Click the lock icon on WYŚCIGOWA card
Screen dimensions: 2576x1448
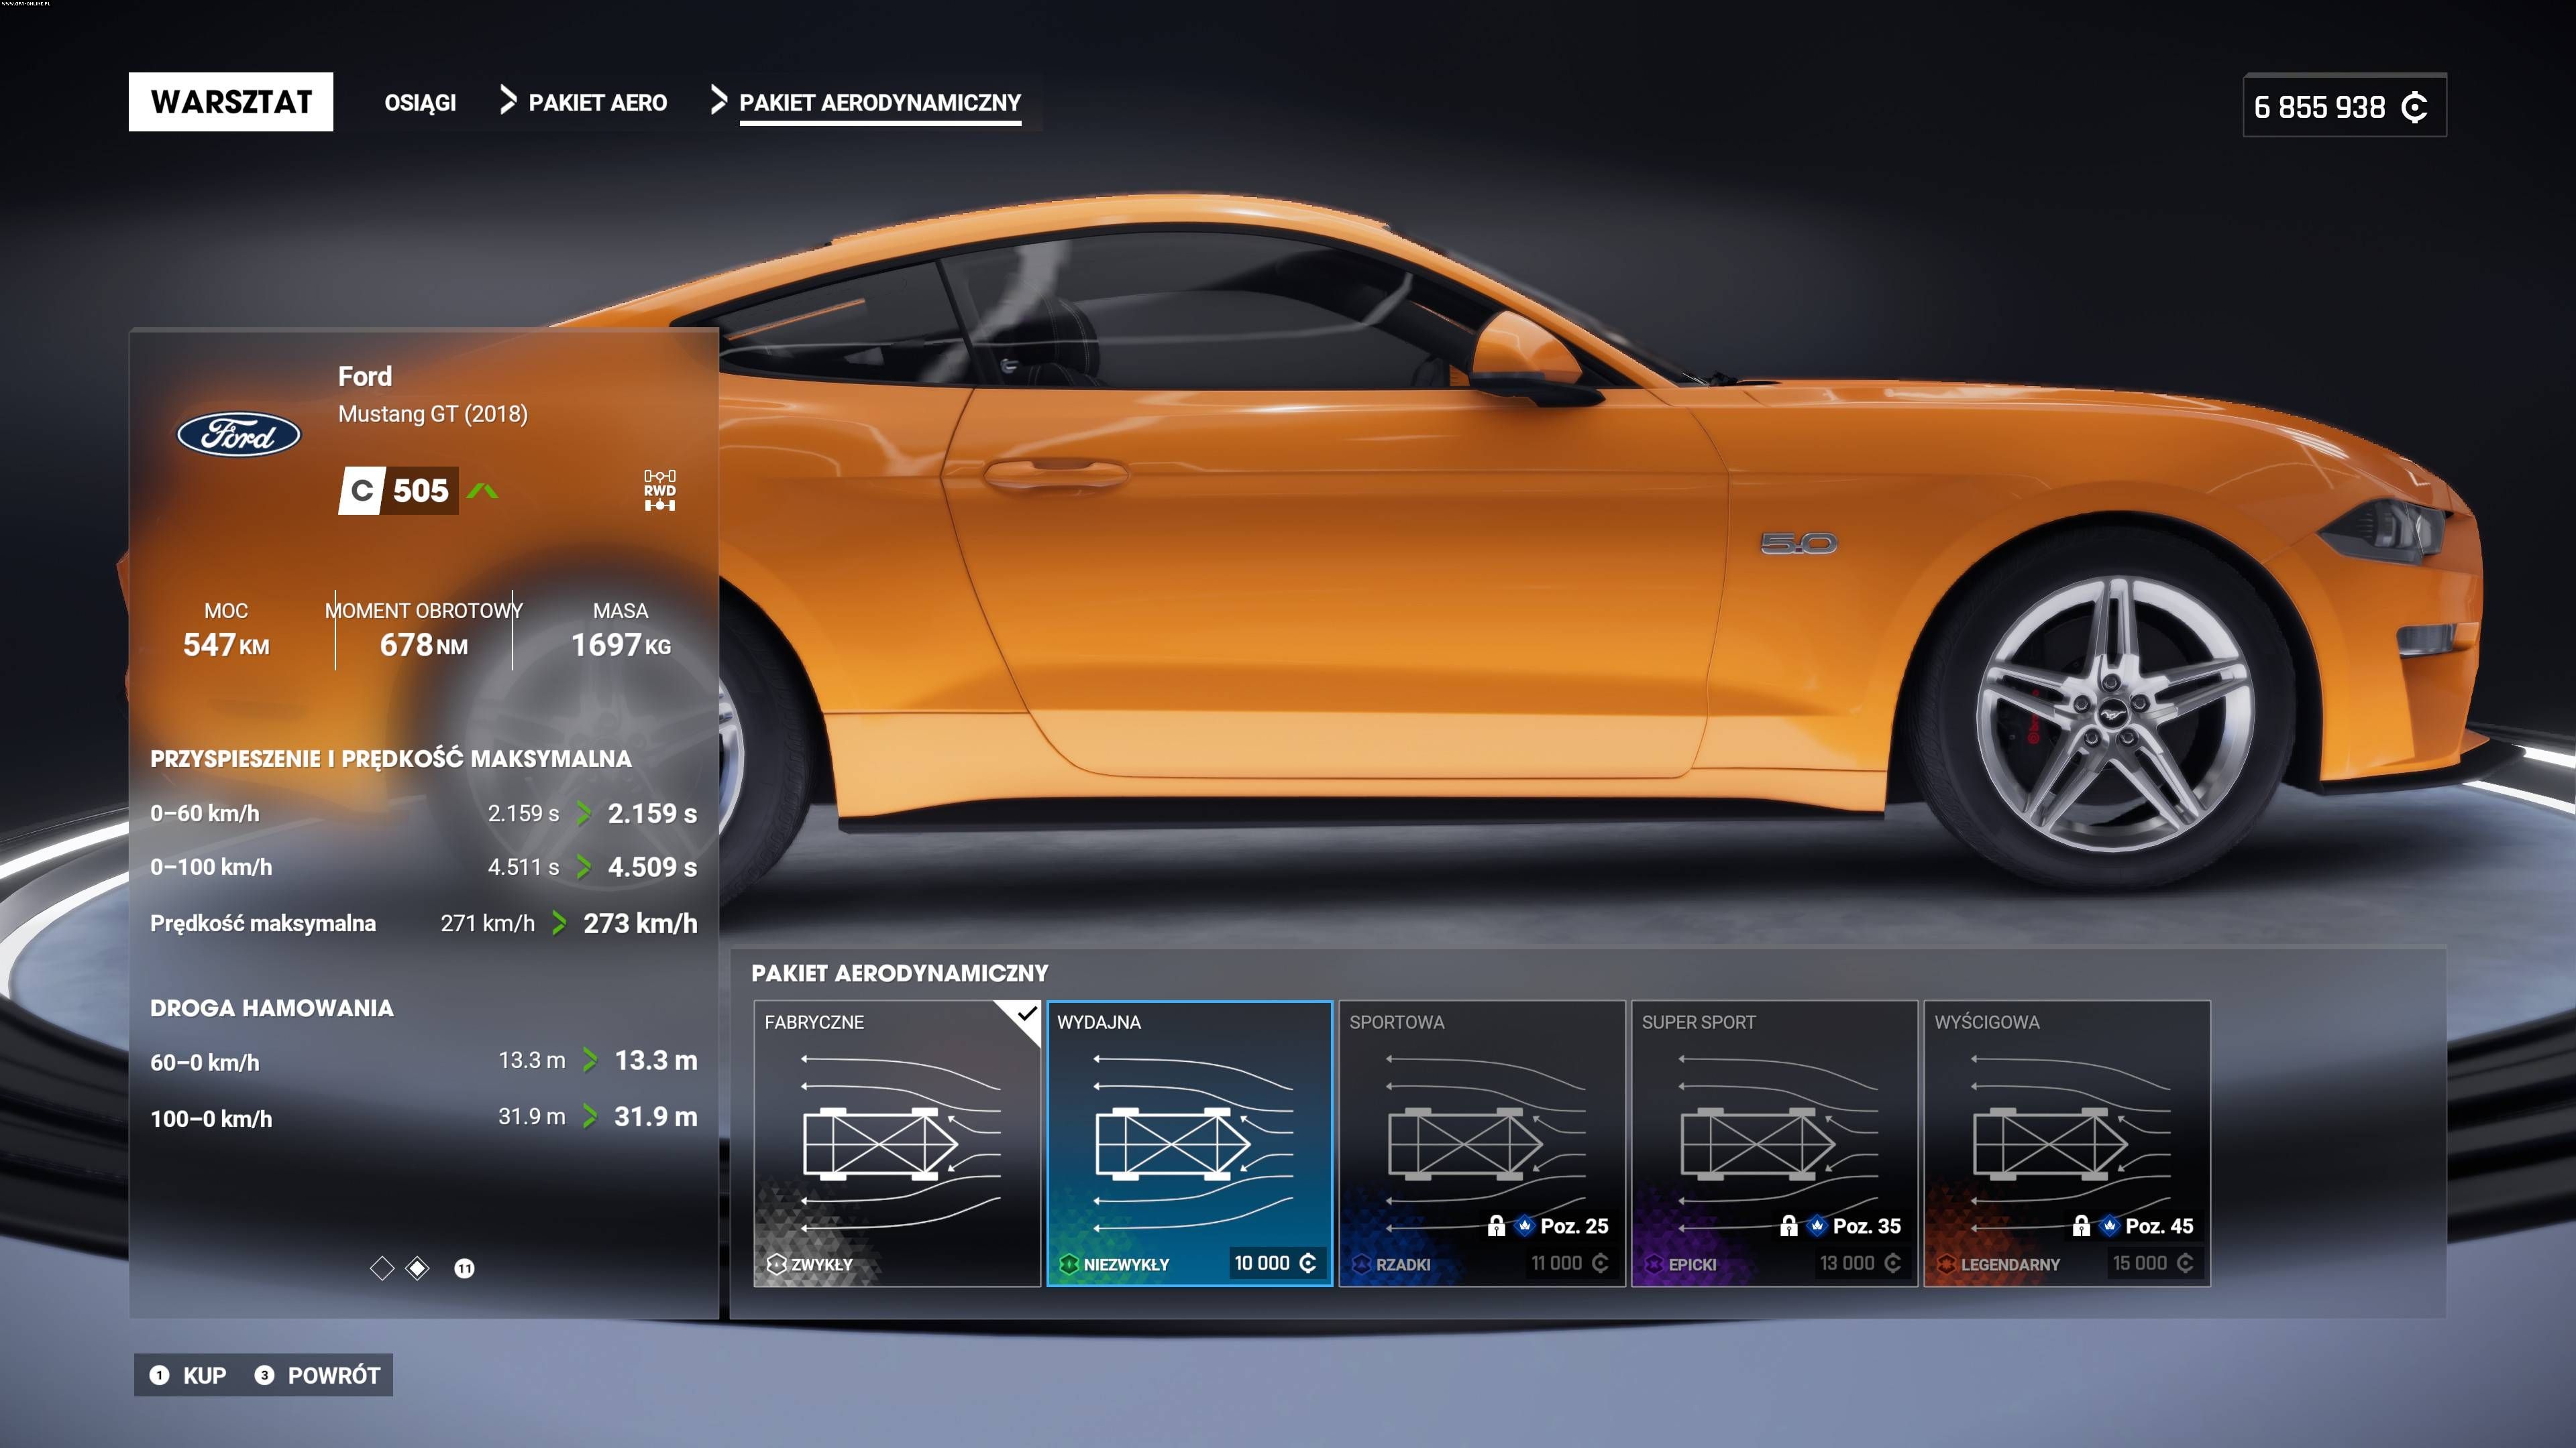tap(2081, 1226)
